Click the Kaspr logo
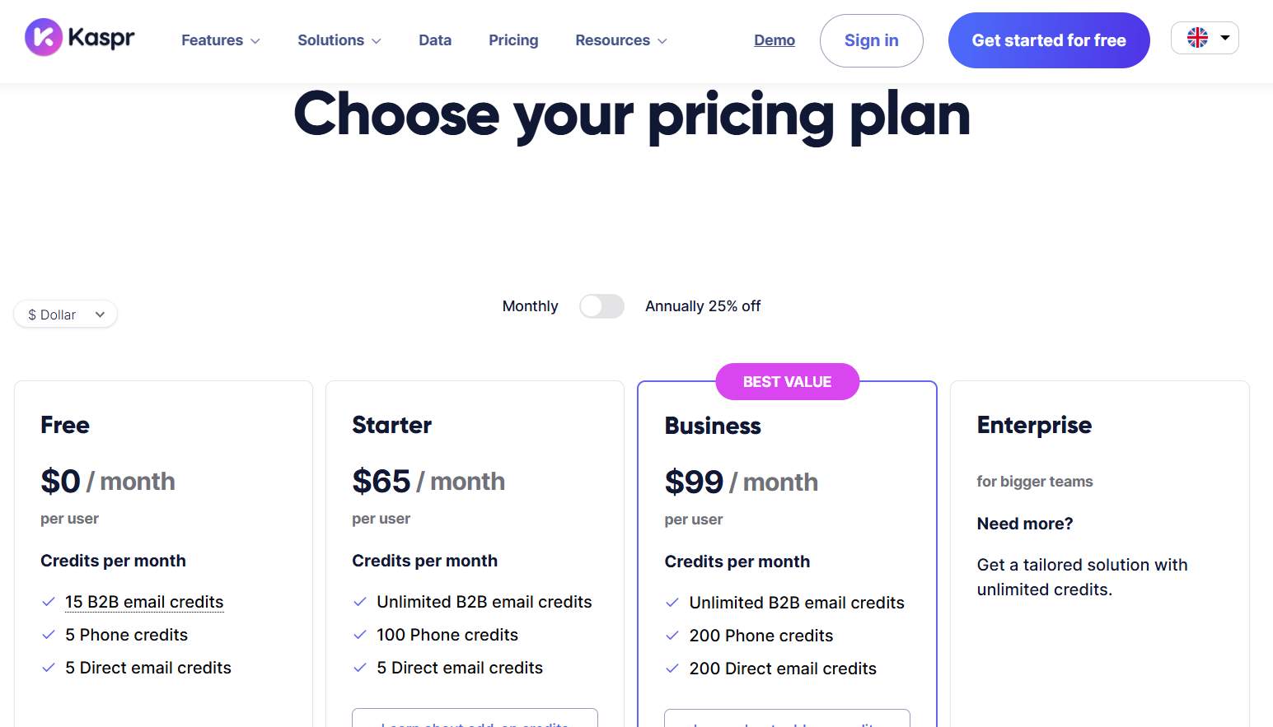The height and width of the screenshot is (727, 1273). (x=78, y=37)
